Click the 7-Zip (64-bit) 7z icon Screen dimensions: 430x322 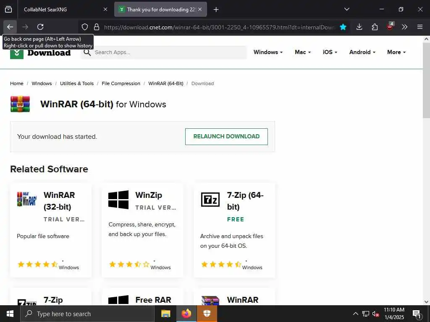point(210,199)
